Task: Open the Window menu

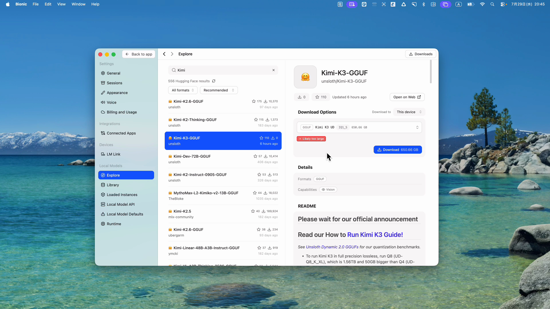Action: point(78,4)
